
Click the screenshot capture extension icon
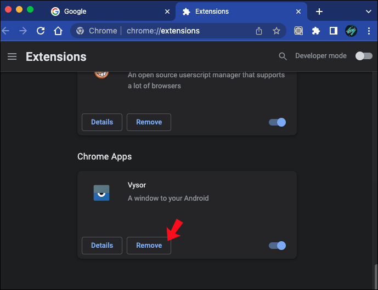pyautogui.click(x=298, y=31)
